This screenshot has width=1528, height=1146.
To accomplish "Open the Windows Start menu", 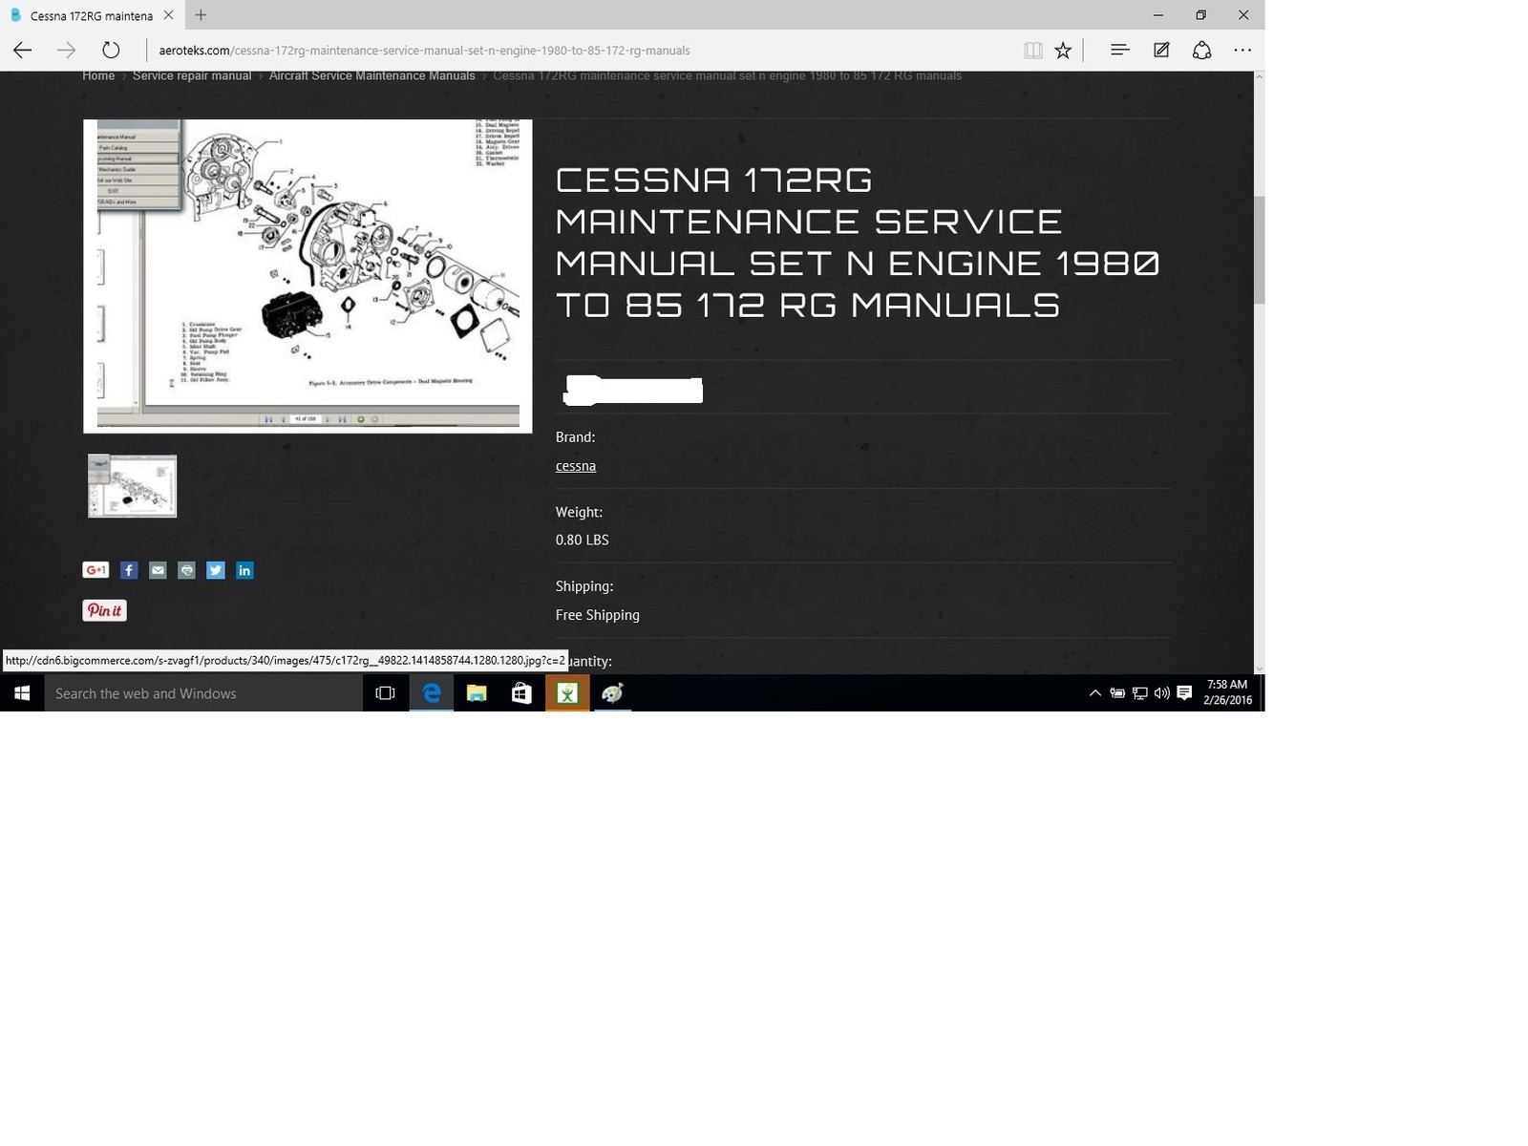I will [22, 693].
